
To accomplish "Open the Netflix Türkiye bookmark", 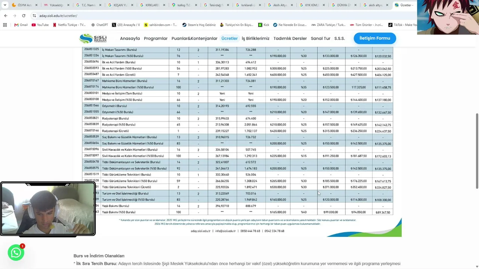I will pyautogui.click(x=69, y=25).
